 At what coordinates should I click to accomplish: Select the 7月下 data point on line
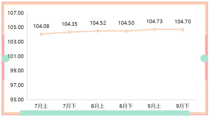pos(69,32)
